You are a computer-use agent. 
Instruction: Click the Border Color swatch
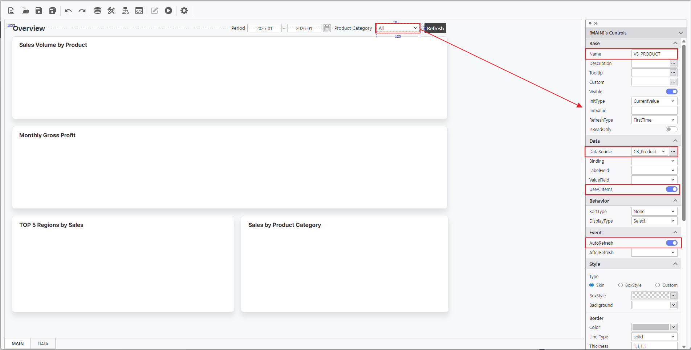[x=651, y=327]
